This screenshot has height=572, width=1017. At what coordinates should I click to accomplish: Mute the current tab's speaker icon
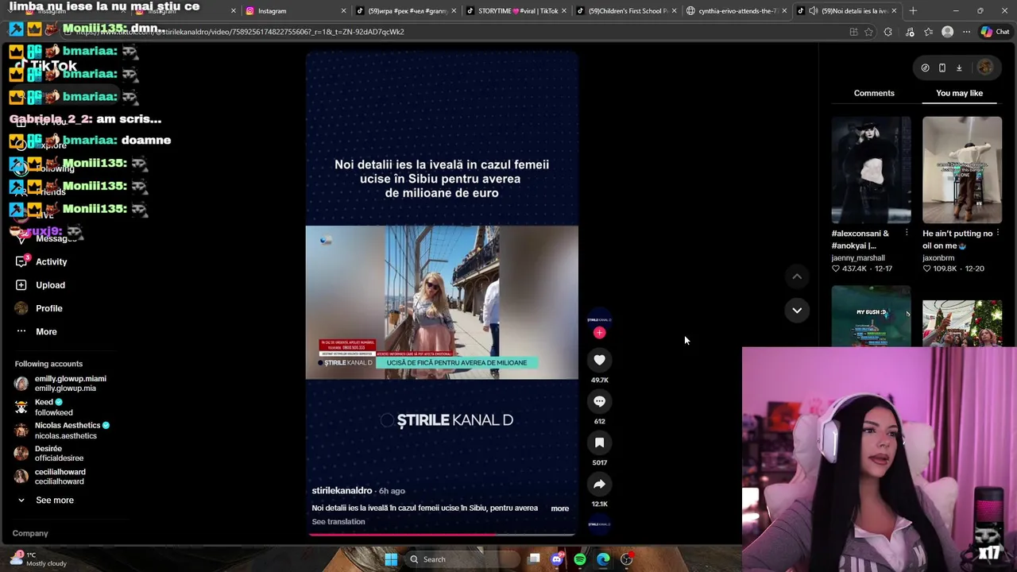coord(813,11)
